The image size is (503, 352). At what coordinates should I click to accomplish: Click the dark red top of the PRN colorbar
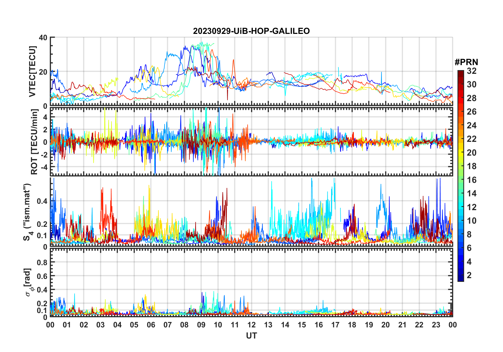coord(460,73)
